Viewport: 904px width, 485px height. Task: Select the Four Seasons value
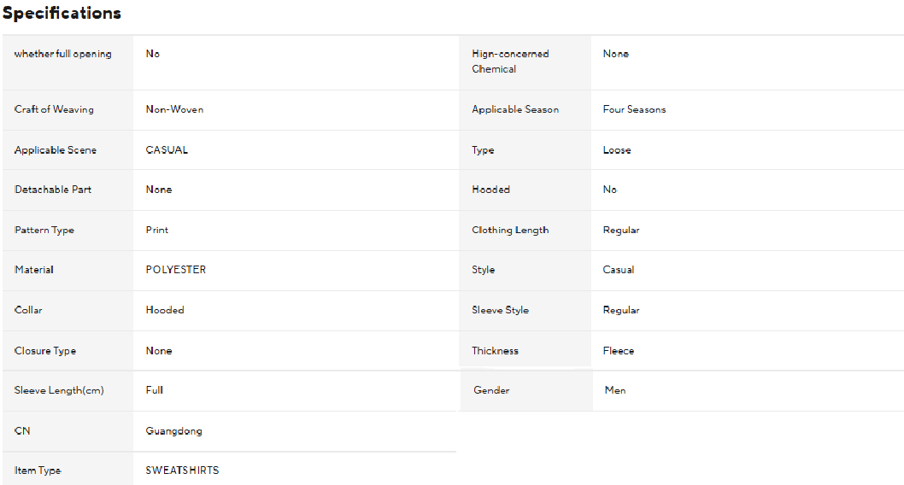[634, 109]
